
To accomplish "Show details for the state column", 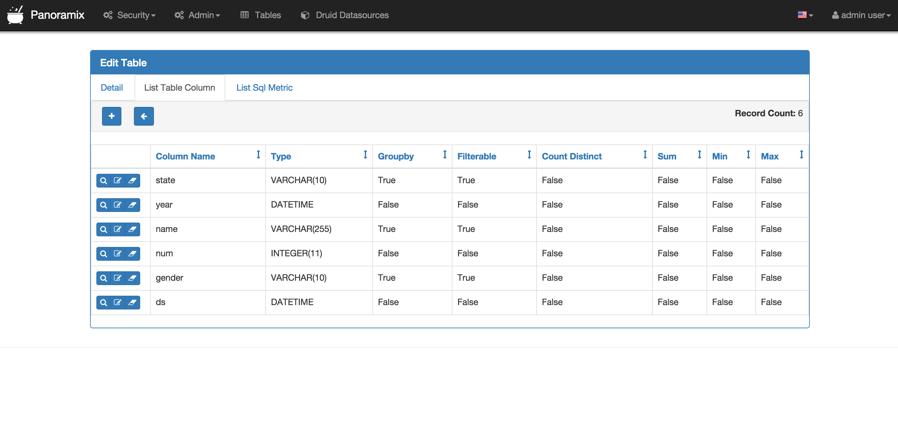I will click(104, 180).
